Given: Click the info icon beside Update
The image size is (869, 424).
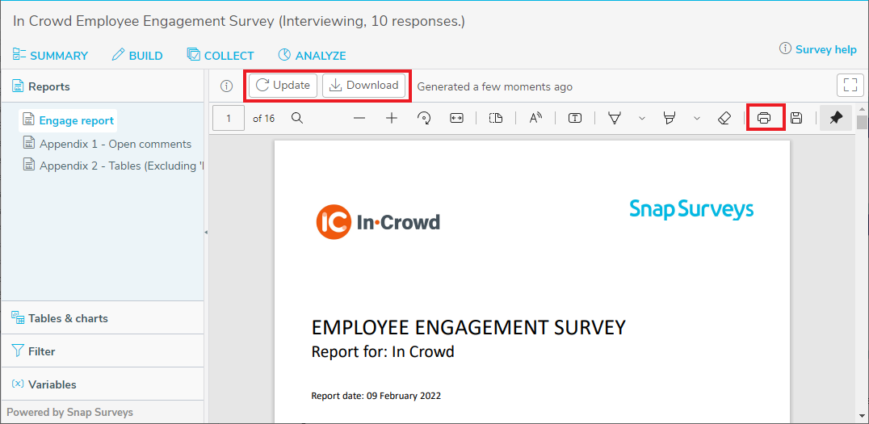Looking at the screenshot, I should (226, 86).
